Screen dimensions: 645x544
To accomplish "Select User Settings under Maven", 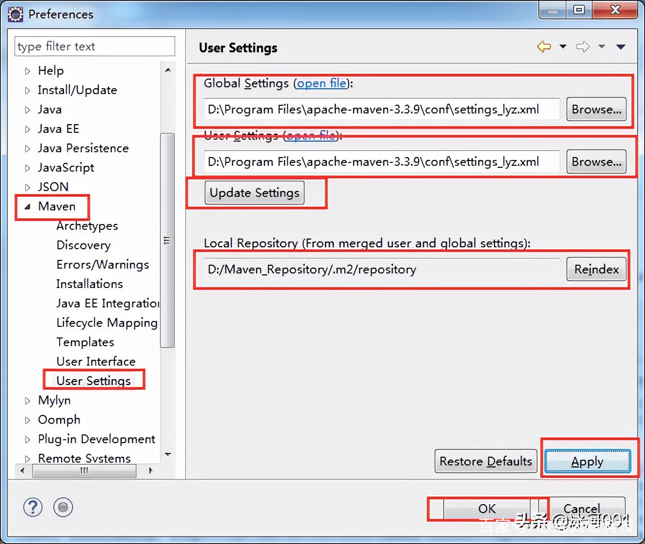I will 94,381.
